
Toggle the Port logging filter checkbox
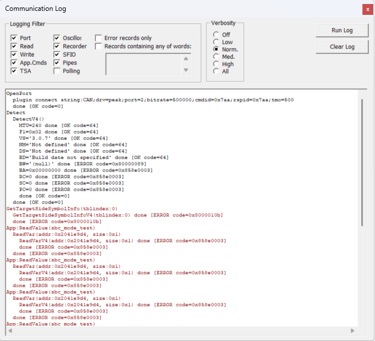click(x=14, y=38)
